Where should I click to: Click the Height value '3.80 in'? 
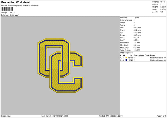click(163, 7)
